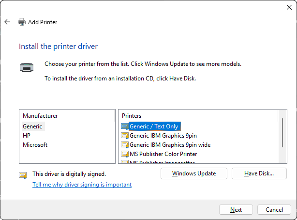Viewport: 297px width, 220px height.
Task: Click the Generic IBM Graphics 9pin wide icon
Action: (125, 145)
